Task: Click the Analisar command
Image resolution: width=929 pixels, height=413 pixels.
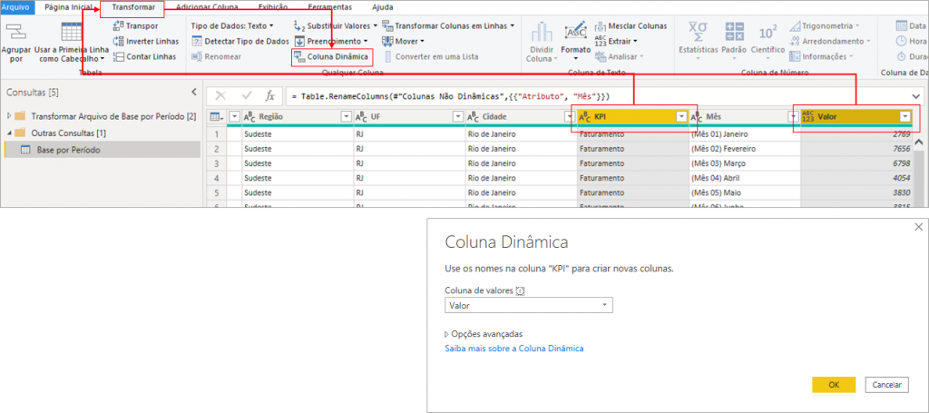Action: point(617,56)
